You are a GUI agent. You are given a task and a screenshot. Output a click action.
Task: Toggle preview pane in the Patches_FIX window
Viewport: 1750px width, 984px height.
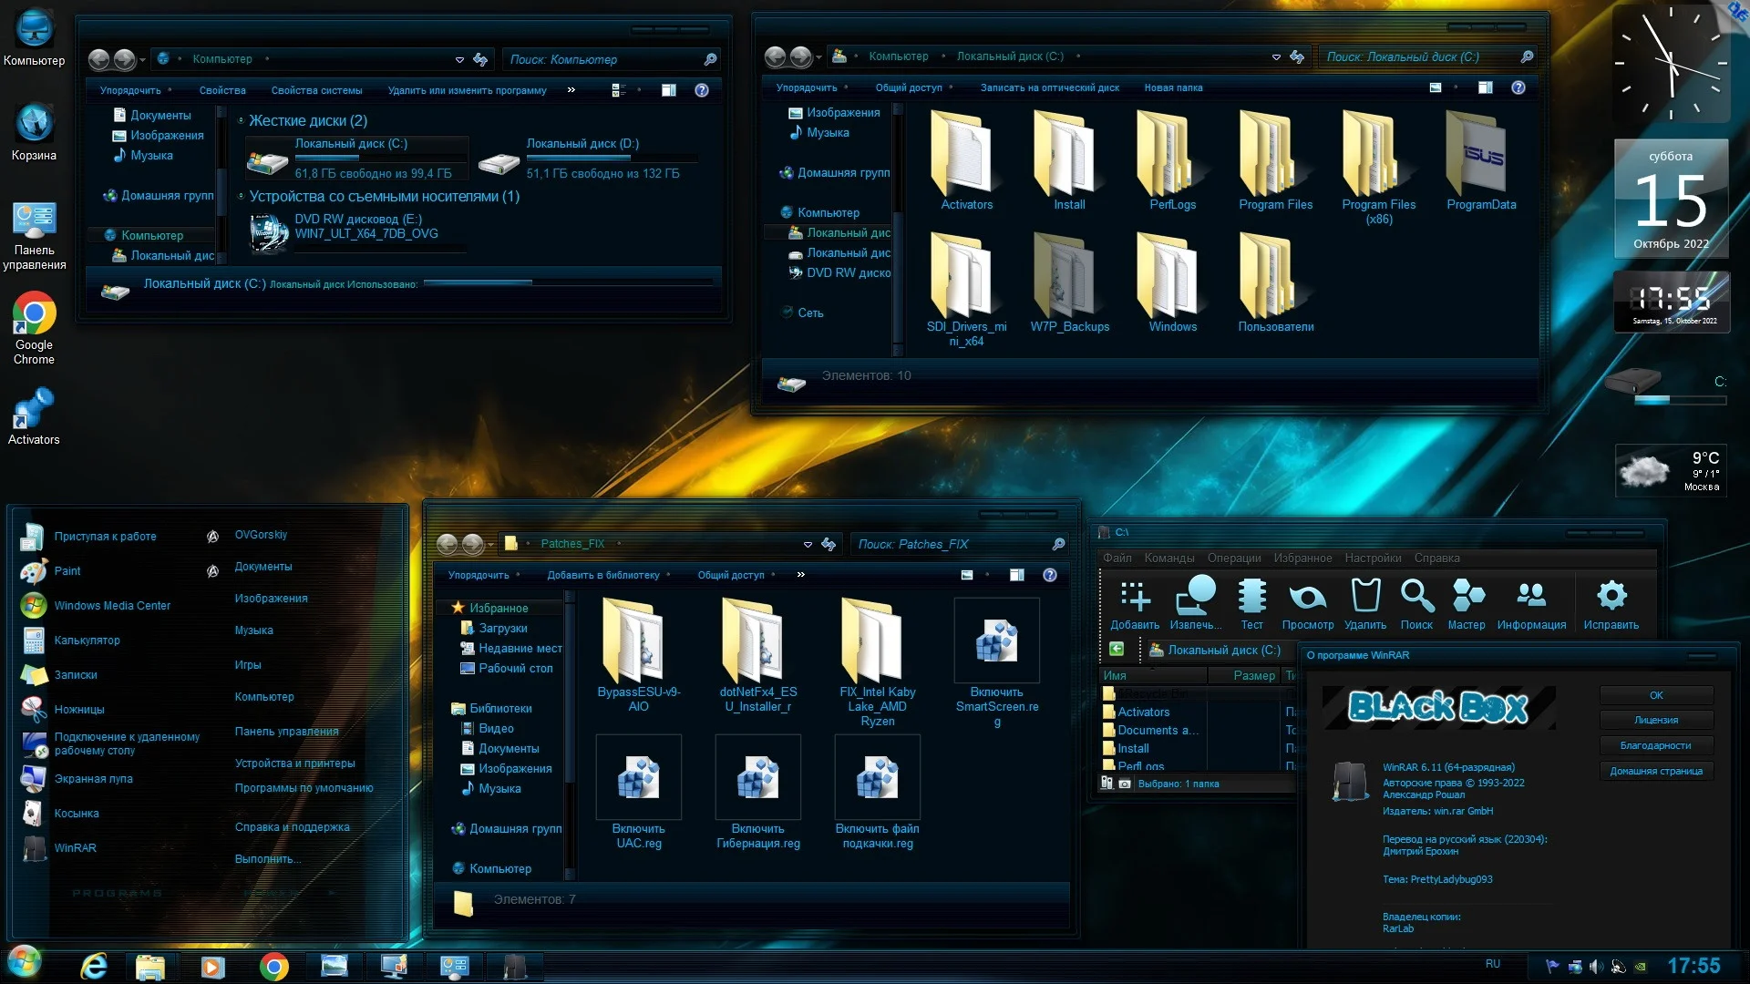coord(1017,575)
